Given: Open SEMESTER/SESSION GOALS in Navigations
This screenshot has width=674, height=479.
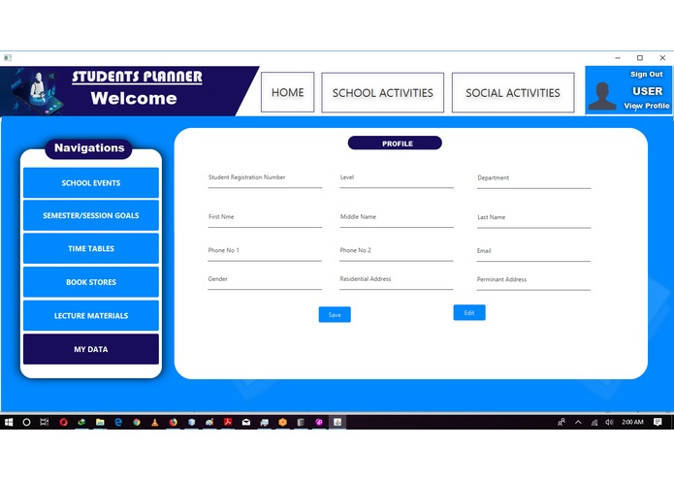Looking at the screenshot, I should 91,215.
